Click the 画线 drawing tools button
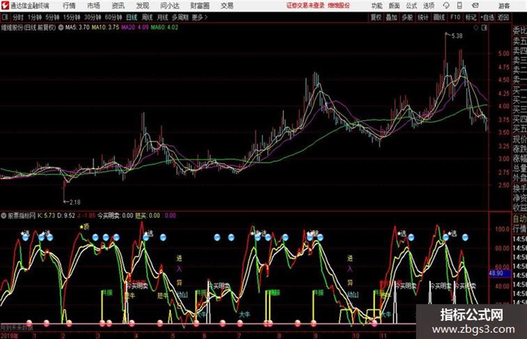527x339 pixels. pyautogui.click(x=439, y=17)
